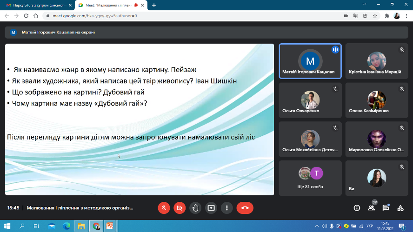Open the Activities panel icon
Image resolution: width=413 pixels, height=232 pixels.
point(400,208)
